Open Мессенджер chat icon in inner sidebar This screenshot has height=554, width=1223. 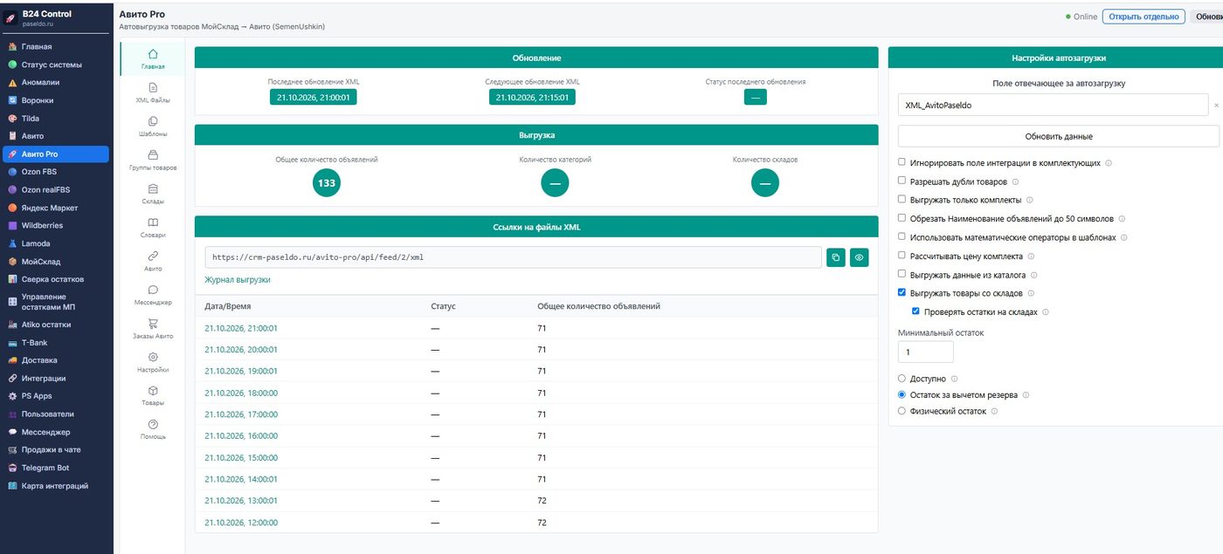click(153, 290)
